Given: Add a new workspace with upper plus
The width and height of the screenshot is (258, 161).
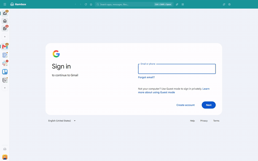Looking at the screenshot, I should [x=5, y=37].
